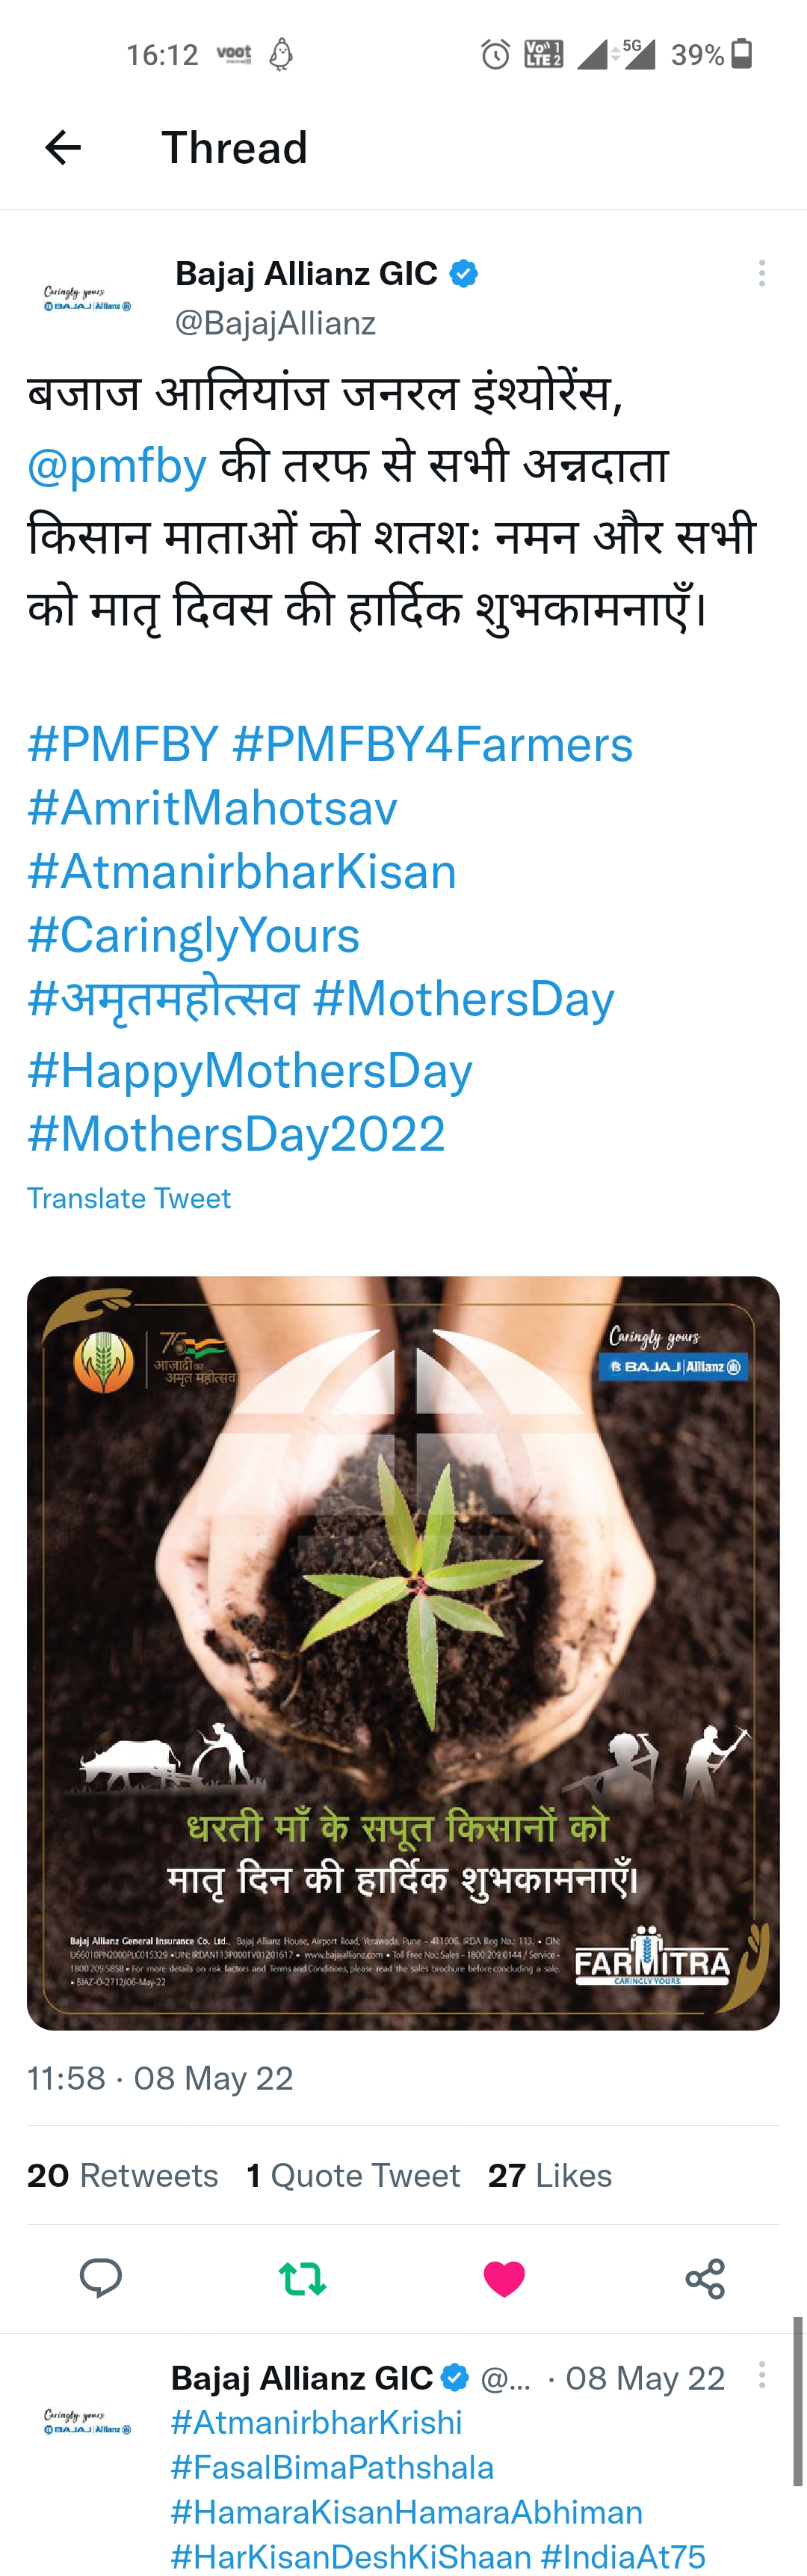
Task: Tap the alarm icon in status bar
Action: [495, 54]
